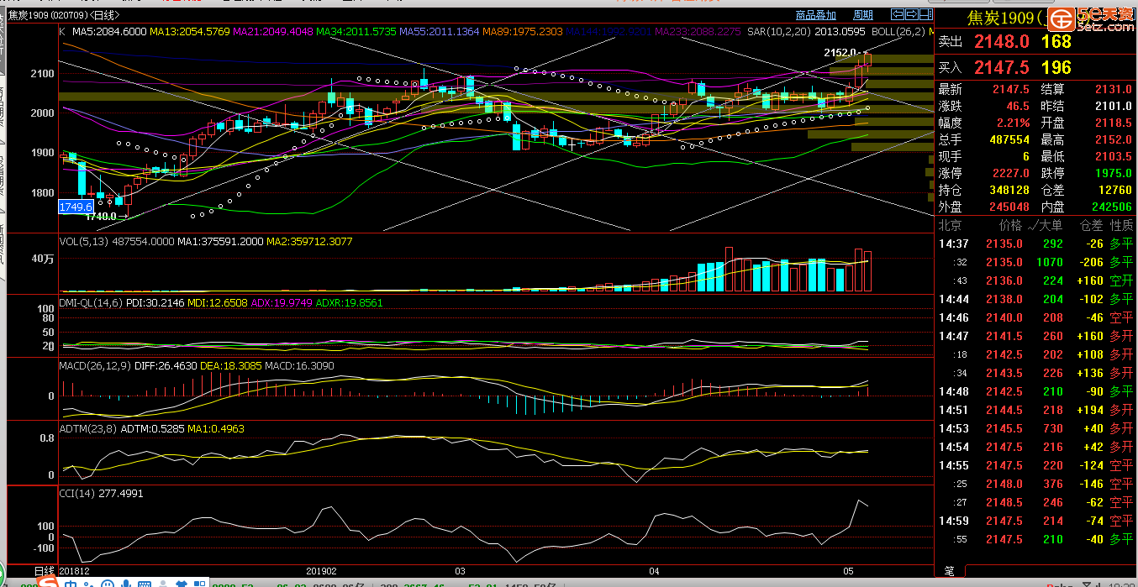This screenshot has height=587, width=1138.
Task: Click the 201902 date axis label
Action: (321, 570)
